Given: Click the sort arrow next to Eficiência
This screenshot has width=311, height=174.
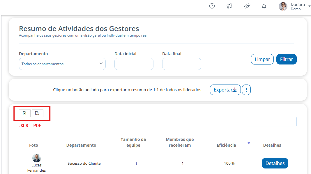Looking at the screenshot, I should [x=249, y=143].
